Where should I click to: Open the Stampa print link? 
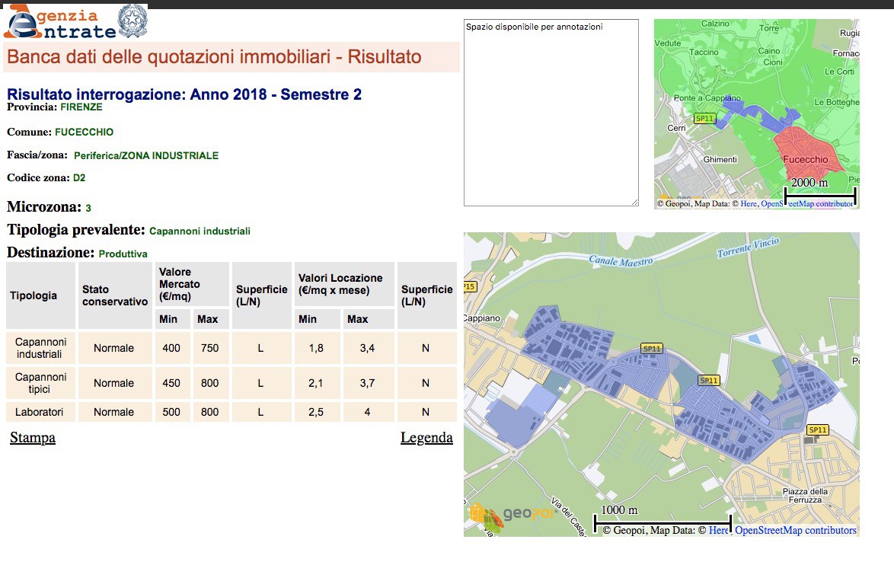(33, 438)
